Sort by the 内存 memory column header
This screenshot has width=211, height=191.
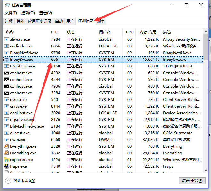pos(148,32)
